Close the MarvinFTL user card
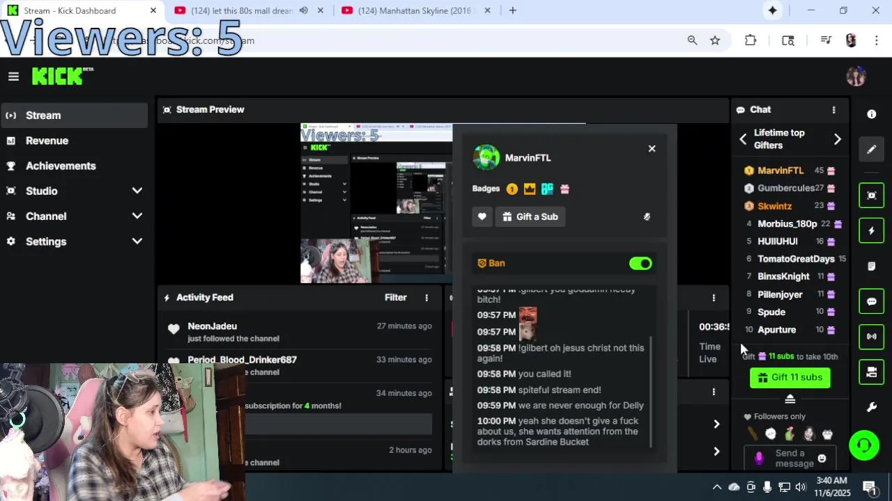 [652, 149]
